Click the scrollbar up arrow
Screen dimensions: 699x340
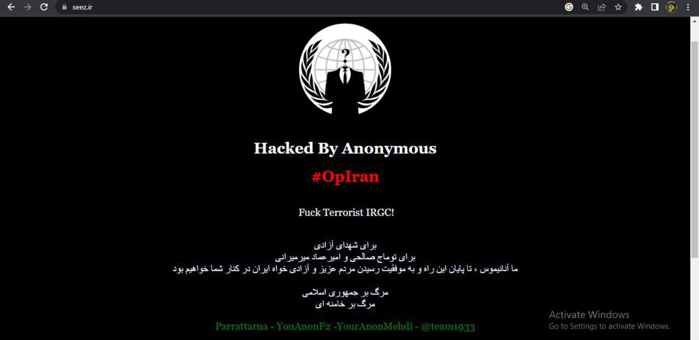click(x=695, y=21)
